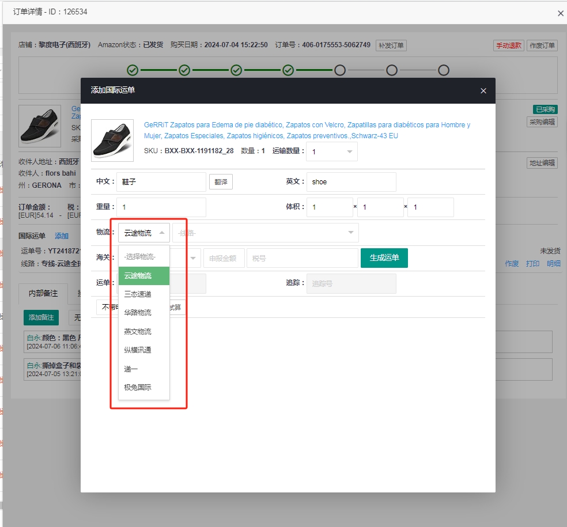The height and width of the screenshot is (527, 567).
Task: Select 纵横讯通 logistics option
Action: pyautogui.click(x=138, y=350)
